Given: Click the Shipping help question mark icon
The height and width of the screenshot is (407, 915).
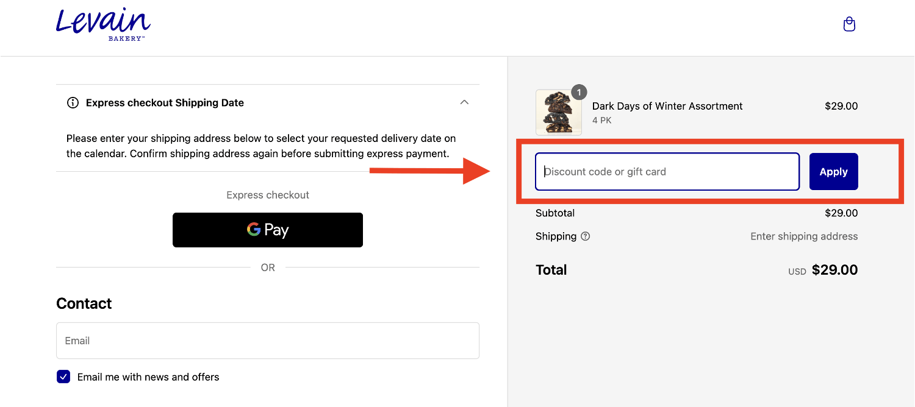Looking at the screenshot, I should point(586,236).
